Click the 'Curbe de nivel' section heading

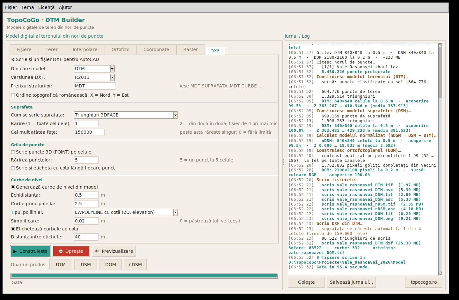(x=27, y=180)
